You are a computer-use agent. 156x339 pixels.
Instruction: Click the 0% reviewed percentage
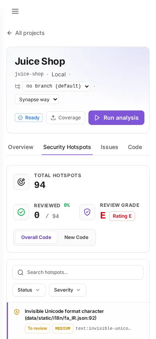coord(67,205)
